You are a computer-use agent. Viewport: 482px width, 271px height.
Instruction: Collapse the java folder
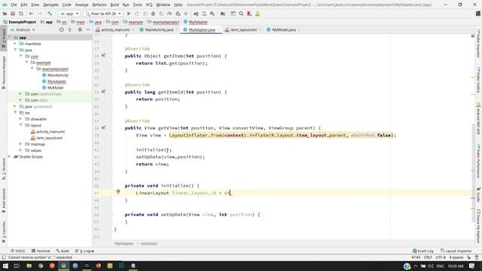pyautogui.click(x=15, y=50)
